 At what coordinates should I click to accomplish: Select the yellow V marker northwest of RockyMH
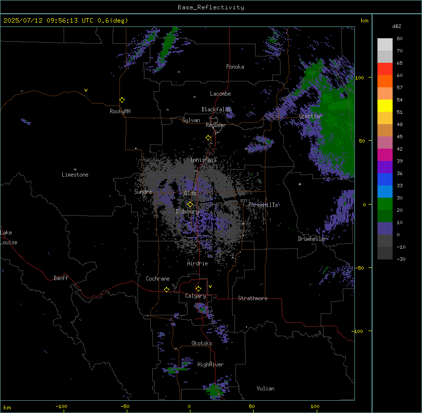point(86,90)
